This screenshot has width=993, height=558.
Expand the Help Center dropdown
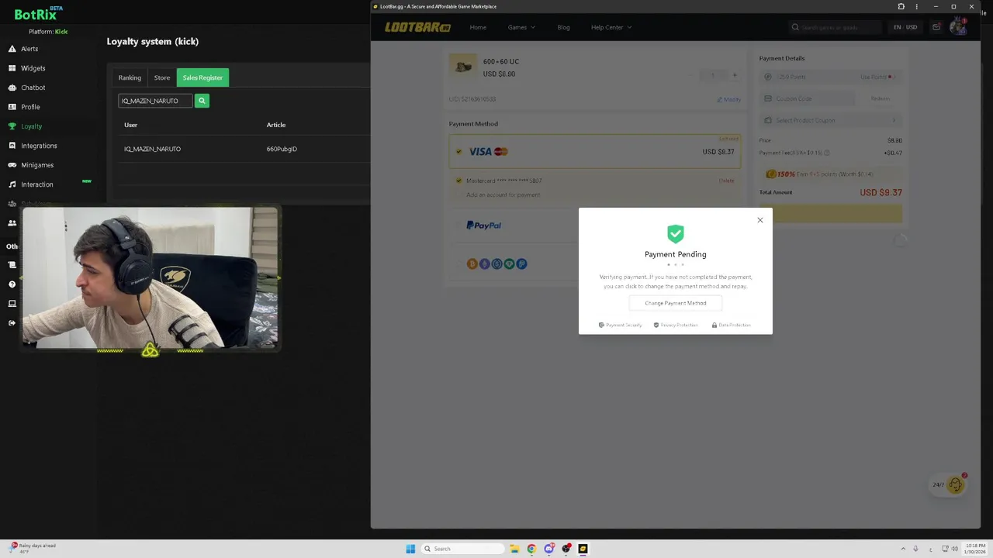611,27
